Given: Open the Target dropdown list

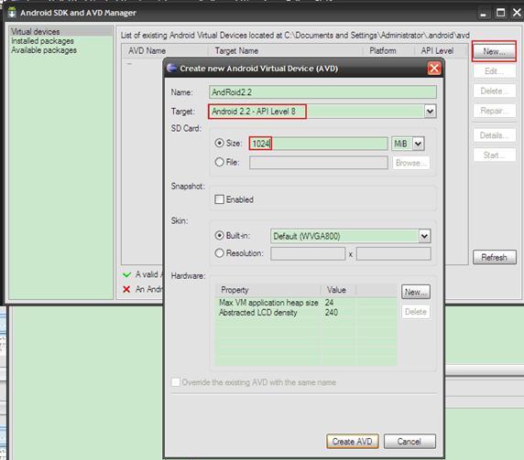Looking at the screenshot, I should point(430,112).
